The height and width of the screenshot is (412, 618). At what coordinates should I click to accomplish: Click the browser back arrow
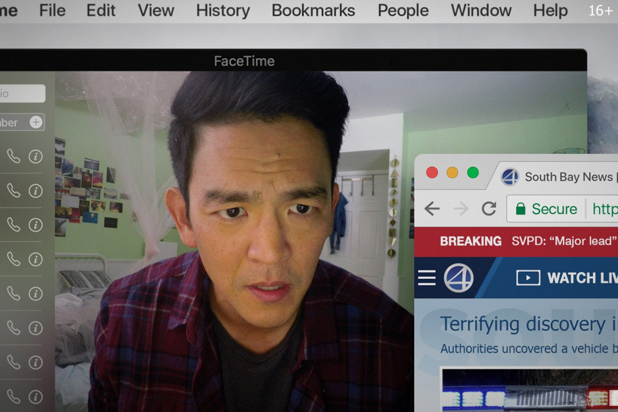click(432, 209)
